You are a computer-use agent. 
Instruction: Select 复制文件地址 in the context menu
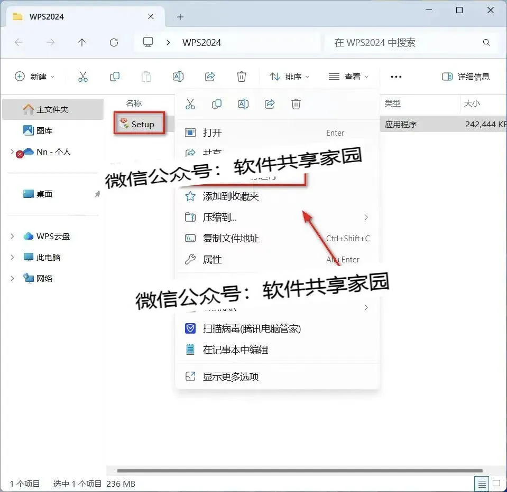pos(277,238)
